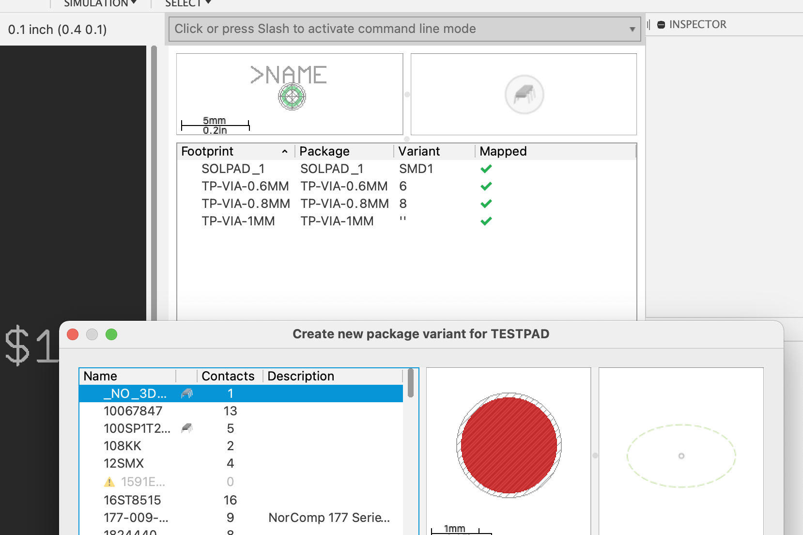This screenshot has width=803, height=535.
Task: Click the green checkmark for SOLPAD_1 mapping
Action: (486, 168)
